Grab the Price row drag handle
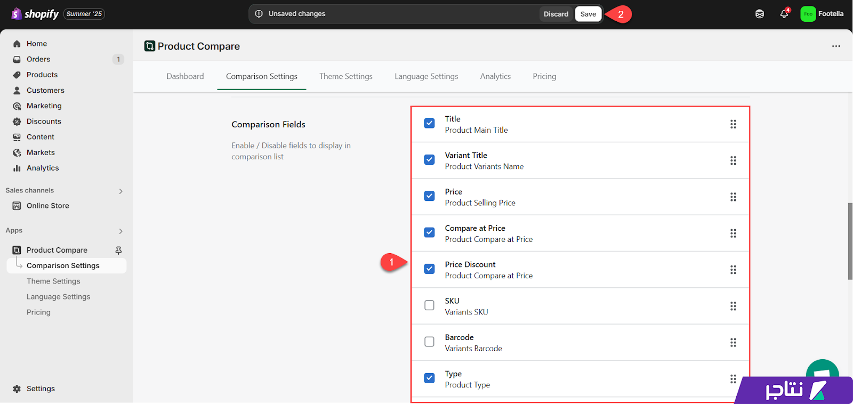The width and height of the screenshot is (853, 404). tap(733, 197)
